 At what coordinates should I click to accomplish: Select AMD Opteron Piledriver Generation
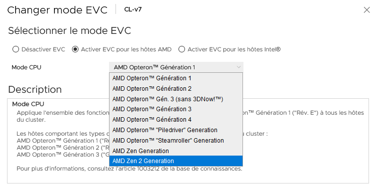pos(176,130)
